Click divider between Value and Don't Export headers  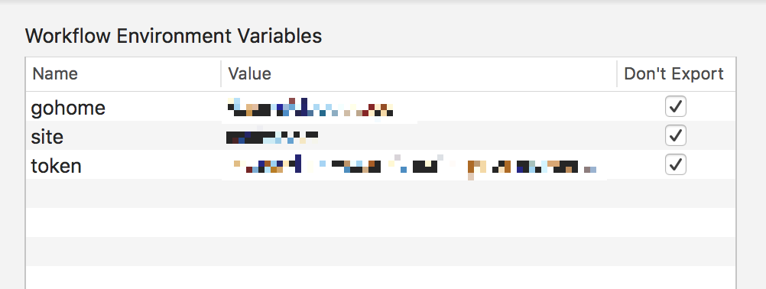[616, 73]
